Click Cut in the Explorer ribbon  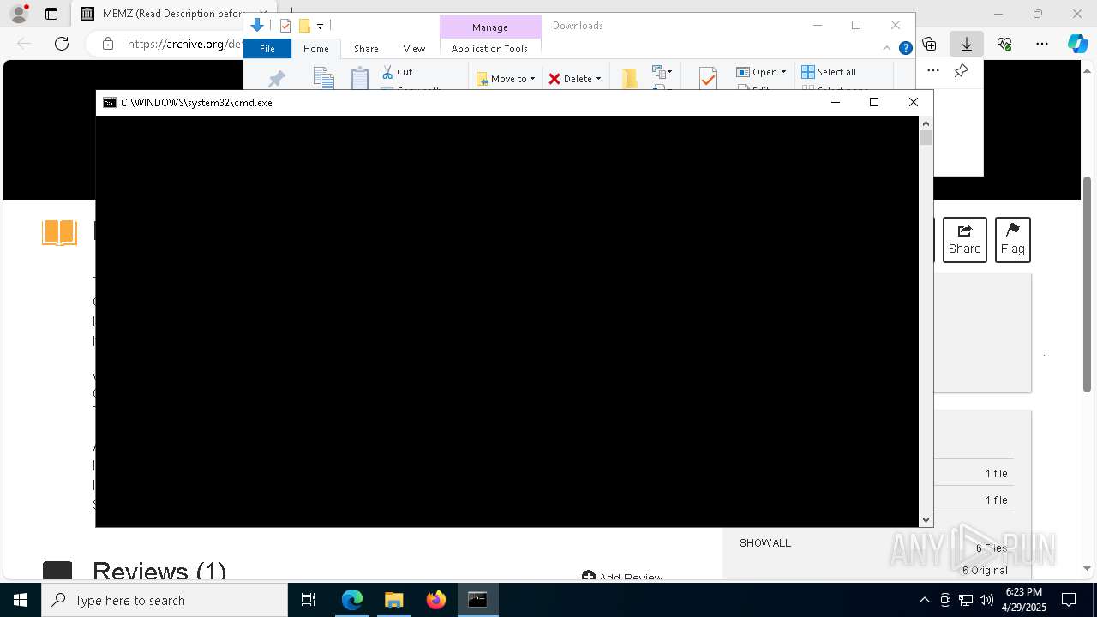tap(397, 72)
